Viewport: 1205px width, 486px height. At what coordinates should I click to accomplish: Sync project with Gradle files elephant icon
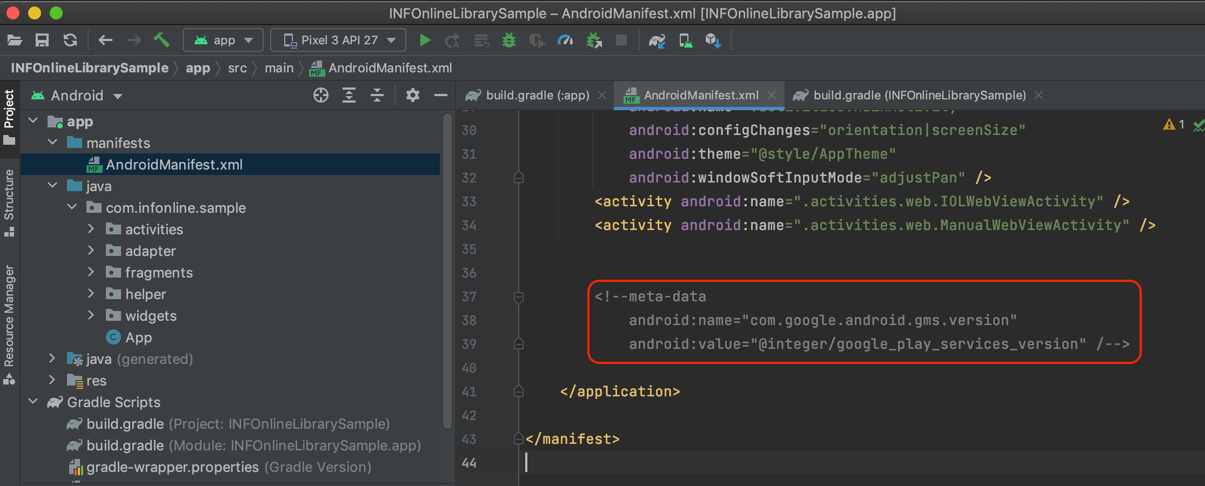tap(657, 40)
